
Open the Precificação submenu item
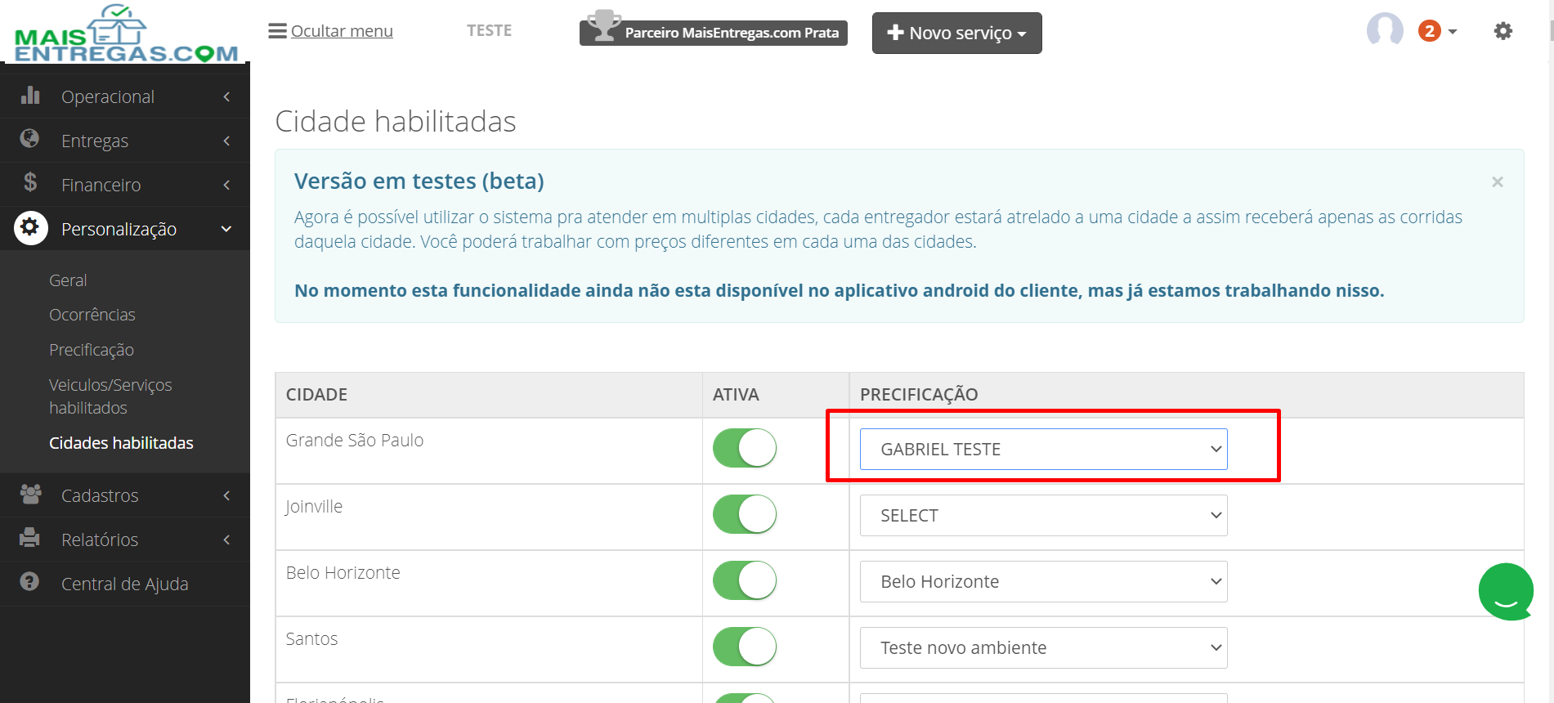92,350
